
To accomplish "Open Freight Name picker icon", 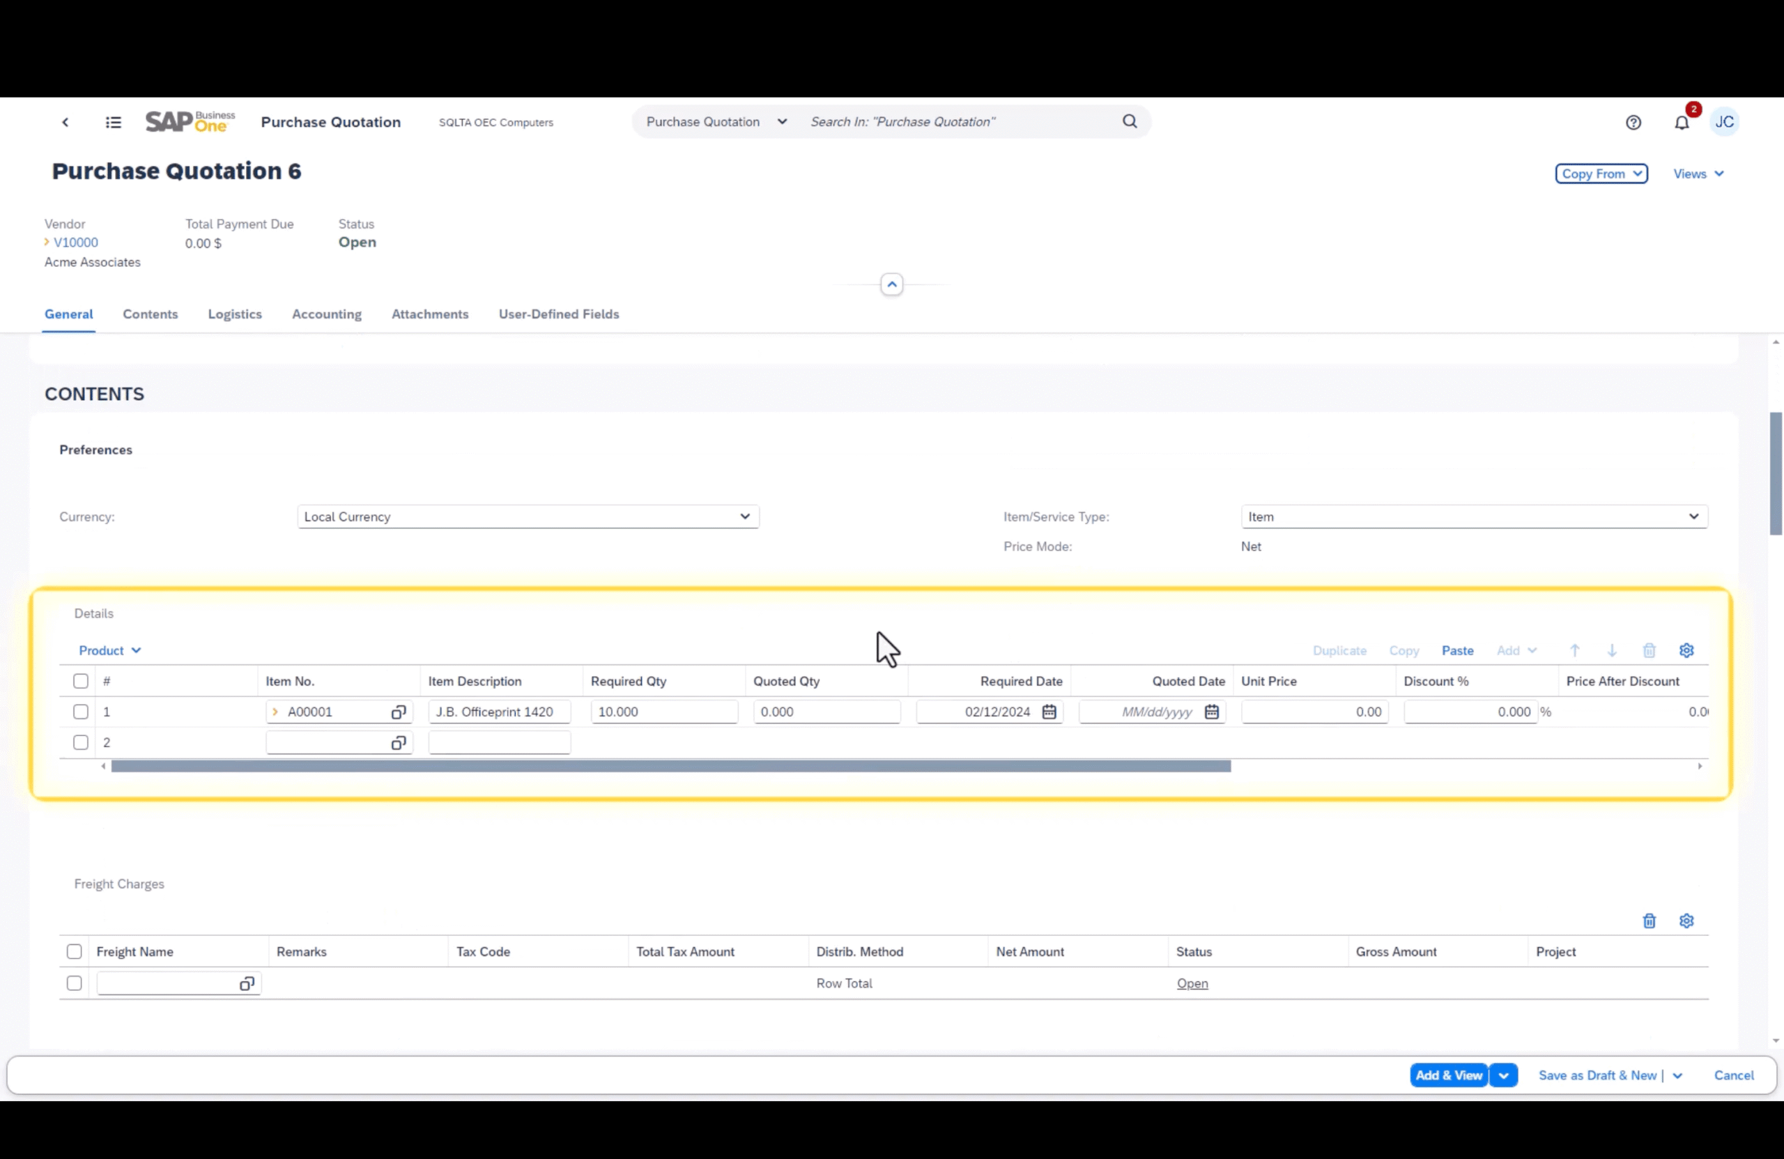I will 247,983.
